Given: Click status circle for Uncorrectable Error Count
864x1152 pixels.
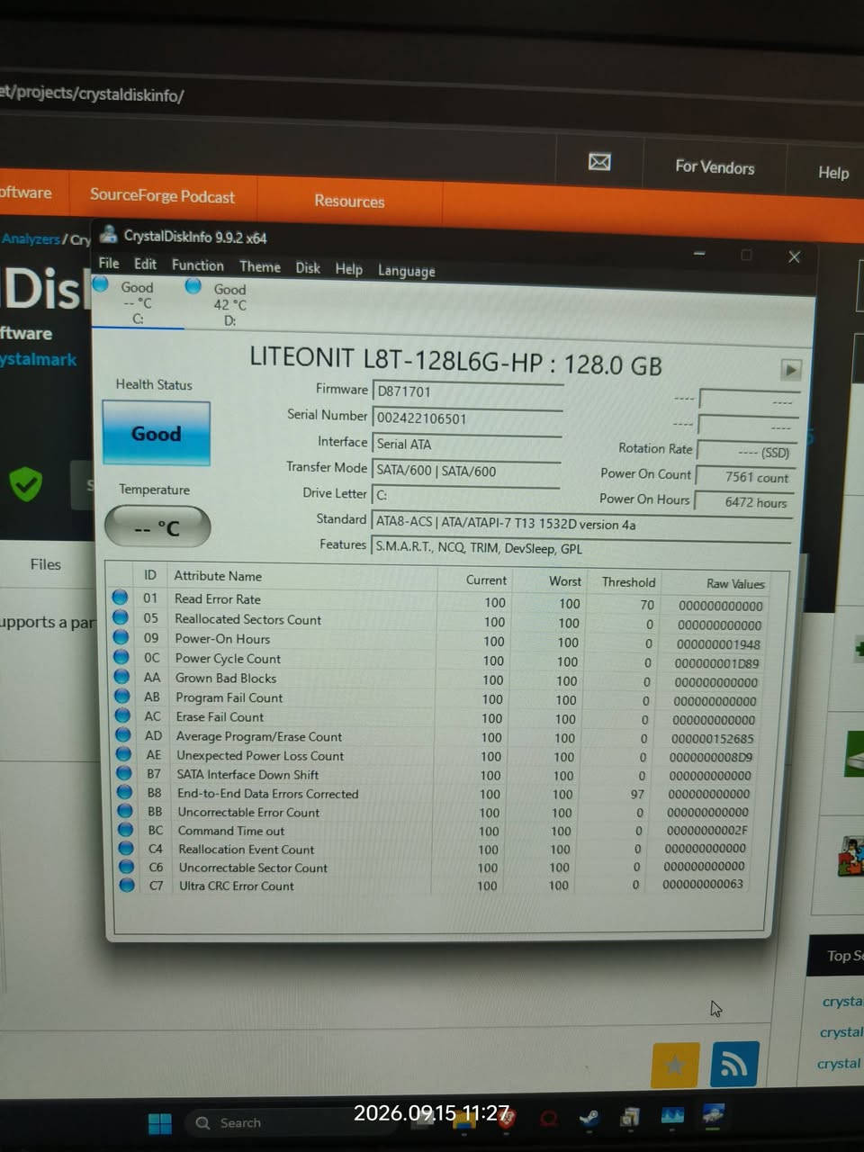Looking at the screenshot, I should click(x=125, y=811).
